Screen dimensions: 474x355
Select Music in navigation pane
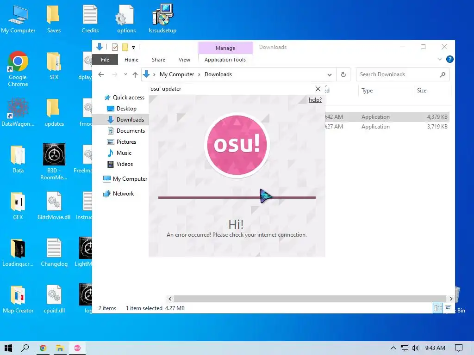tap(120, 153)
